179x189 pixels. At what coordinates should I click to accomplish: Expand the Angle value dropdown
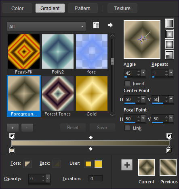pos(143,73)
